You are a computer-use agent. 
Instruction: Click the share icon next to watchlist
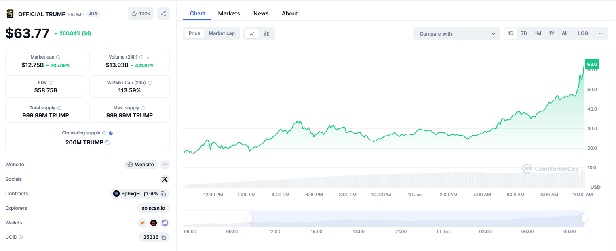pos(163,14)
